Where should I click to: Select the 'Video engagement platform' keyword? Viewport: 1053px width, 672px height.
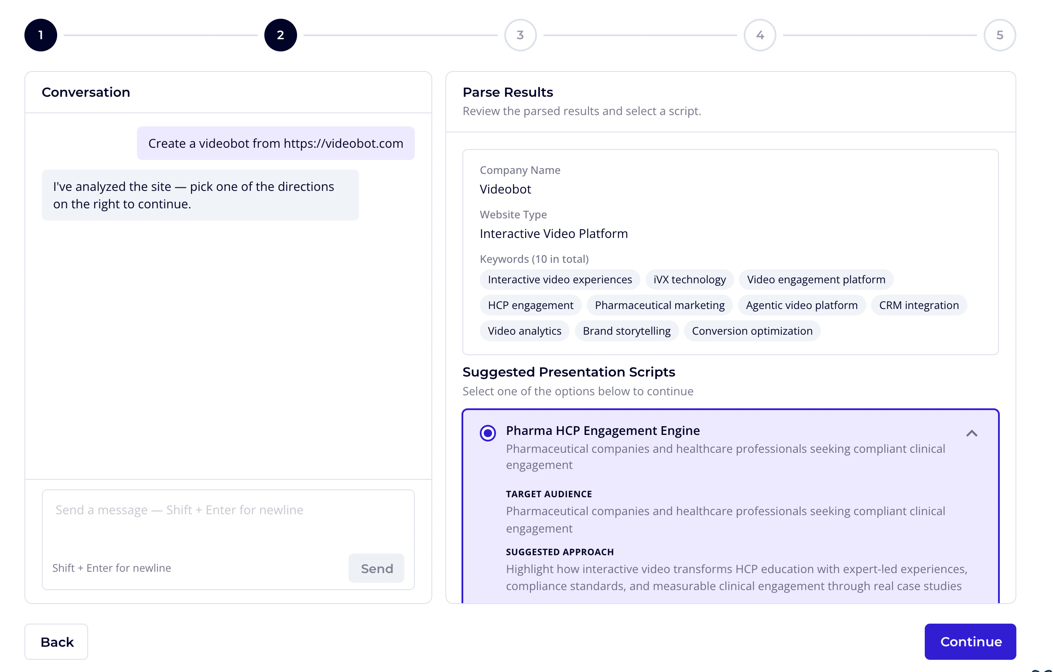point(816,279)
